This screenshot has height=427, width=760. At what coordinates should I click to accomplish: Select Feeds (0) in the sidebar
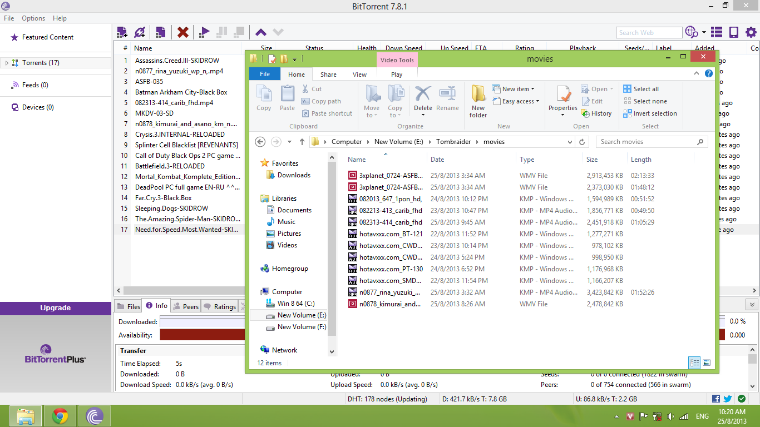35,85
